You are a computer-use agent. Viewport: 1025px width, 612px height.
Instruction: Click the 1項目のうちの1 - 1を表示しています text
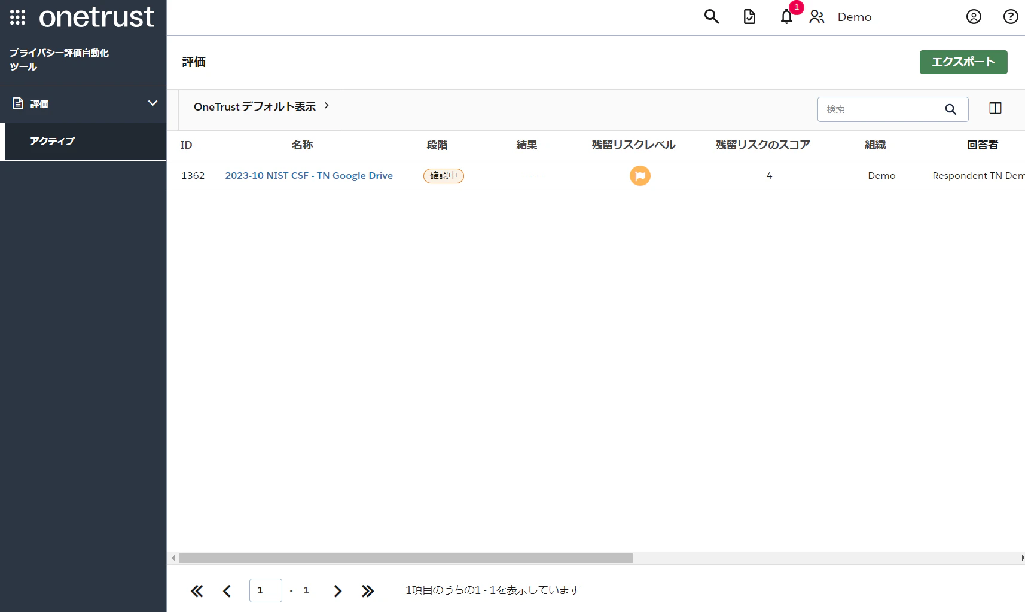click(493, 590)
